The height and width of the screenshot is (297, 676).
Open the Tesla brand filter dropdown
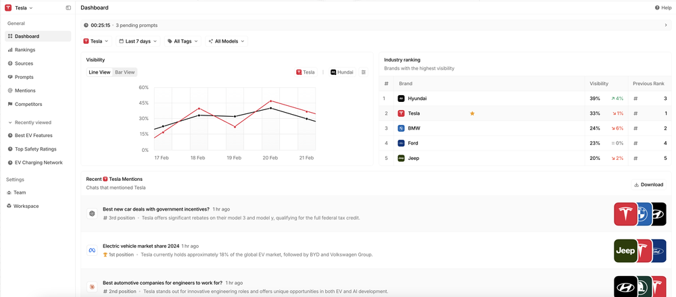tap(97, 41)
